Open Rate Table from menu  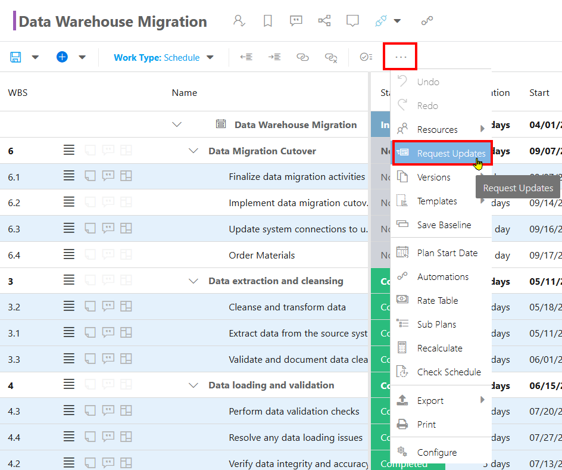[x=441, y=300]
